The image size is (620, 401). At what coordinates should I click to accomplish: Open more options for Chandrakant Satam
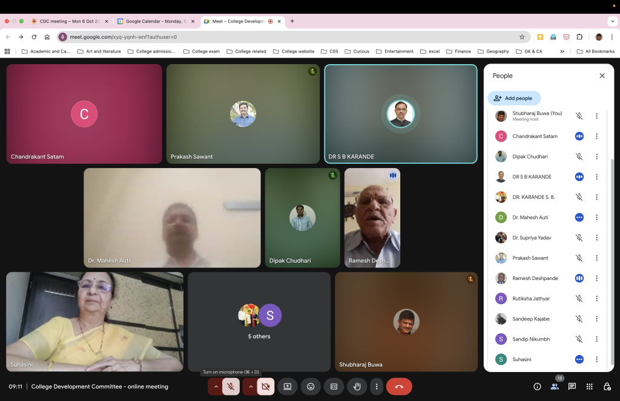tap(596, 136)
